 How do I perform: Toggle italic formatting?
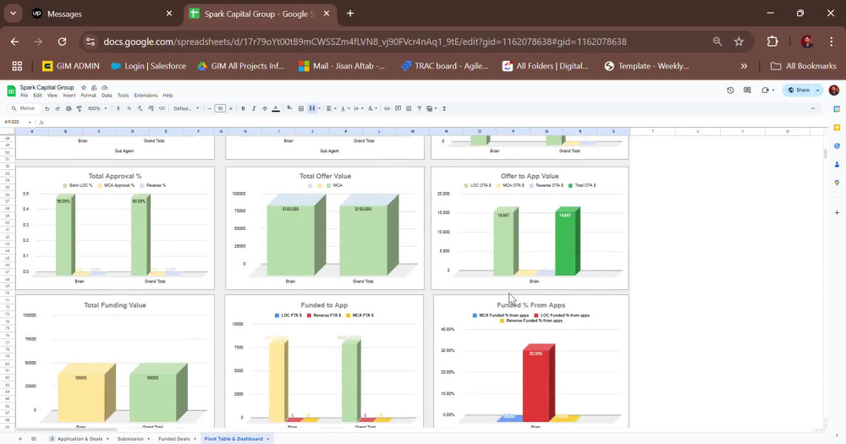254,108
